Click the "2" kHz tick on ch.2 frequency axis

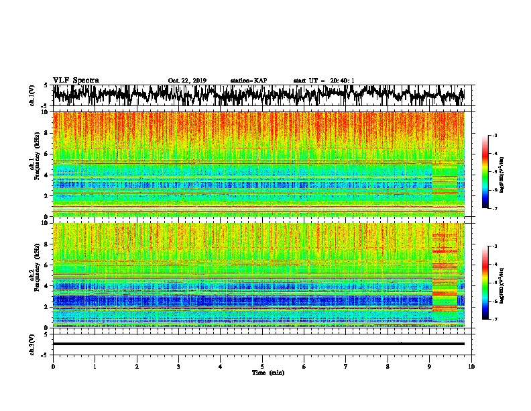pyautogui.click(x=46, y=307)
